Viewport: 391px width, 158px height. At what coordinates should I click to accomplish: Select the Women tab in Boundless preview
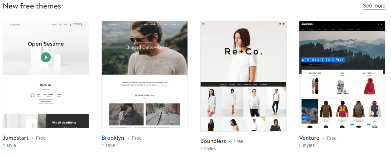coord(232,84)
